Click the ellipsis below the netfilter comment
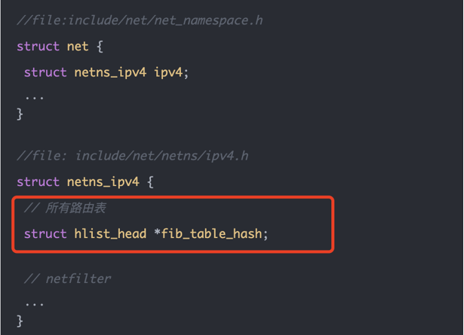The image size is (464, 335). (34, 303)
